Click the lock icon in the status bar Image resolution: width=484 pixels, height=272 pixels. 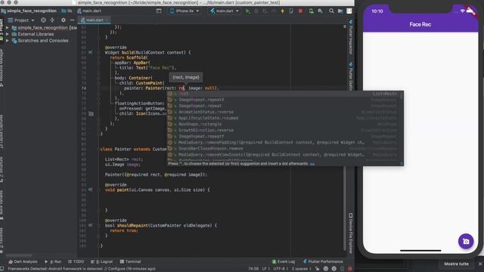tap(318, 269)
